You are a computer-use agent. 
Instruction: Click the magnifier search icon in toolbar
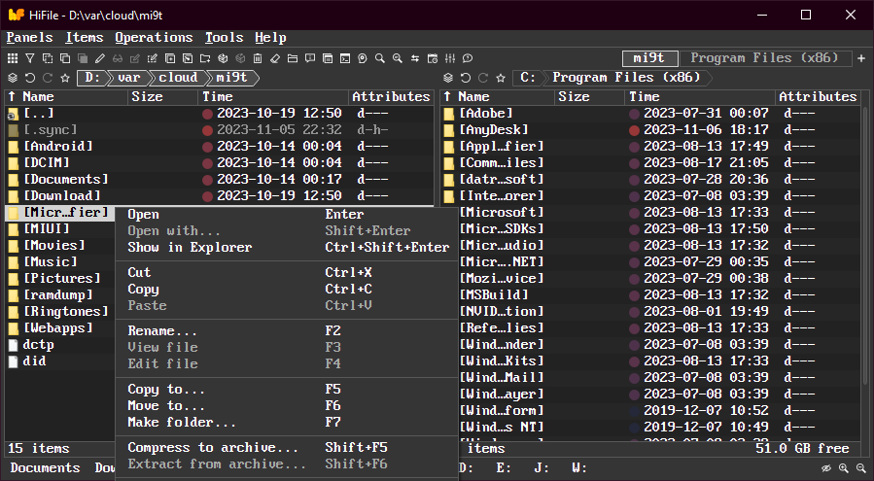point(380,58)
